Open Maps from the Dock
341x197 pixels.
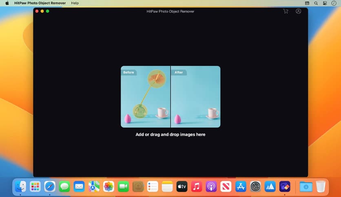(x=94, y=186)
